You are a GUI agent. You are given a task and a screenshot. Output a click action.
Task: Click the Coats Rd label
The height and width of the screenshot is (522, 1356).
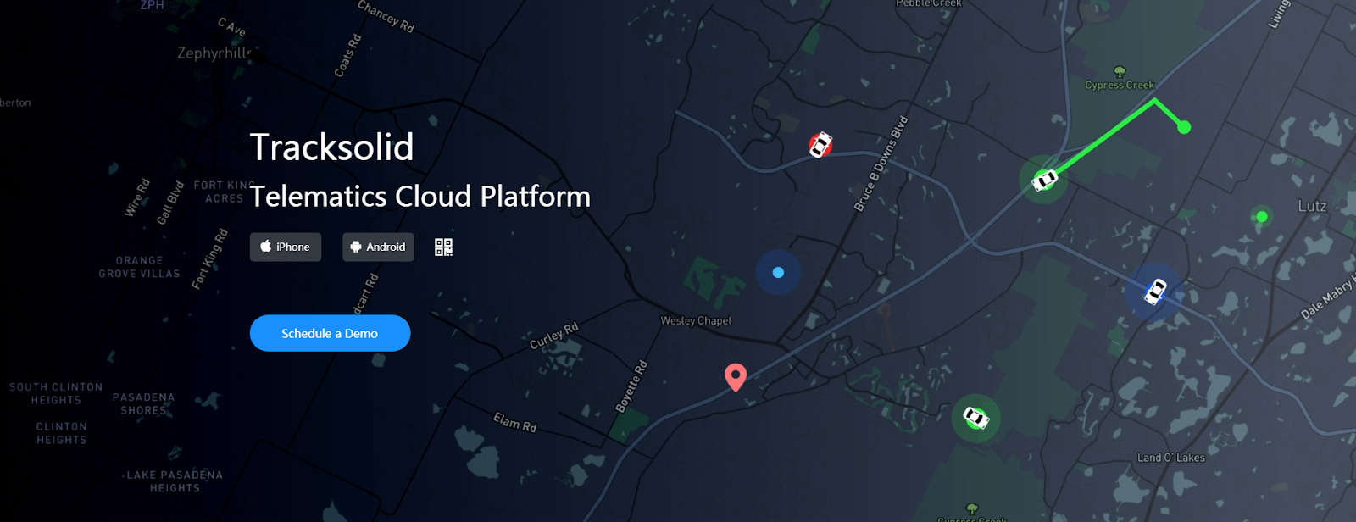[x=347, y=55]
